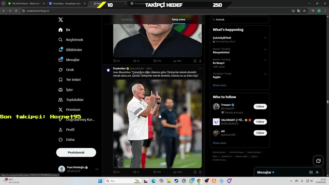Open Windows Start menu

pos(100,181)
